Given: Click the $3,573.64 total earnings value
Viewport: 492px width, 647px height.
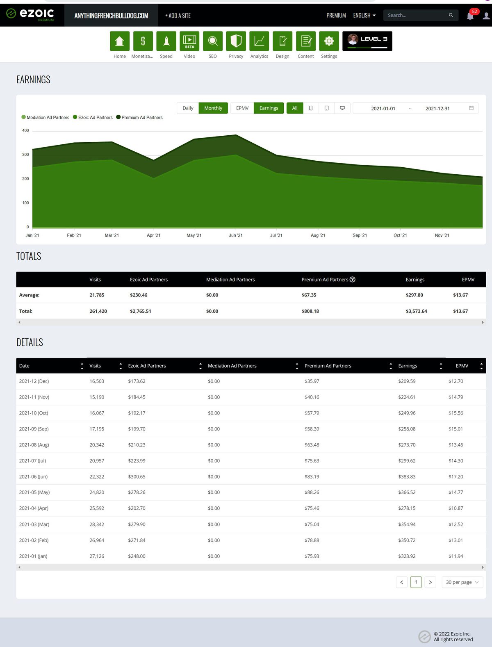Looking at the screenshot, I should pyautogui.click(x=416, y=311).
